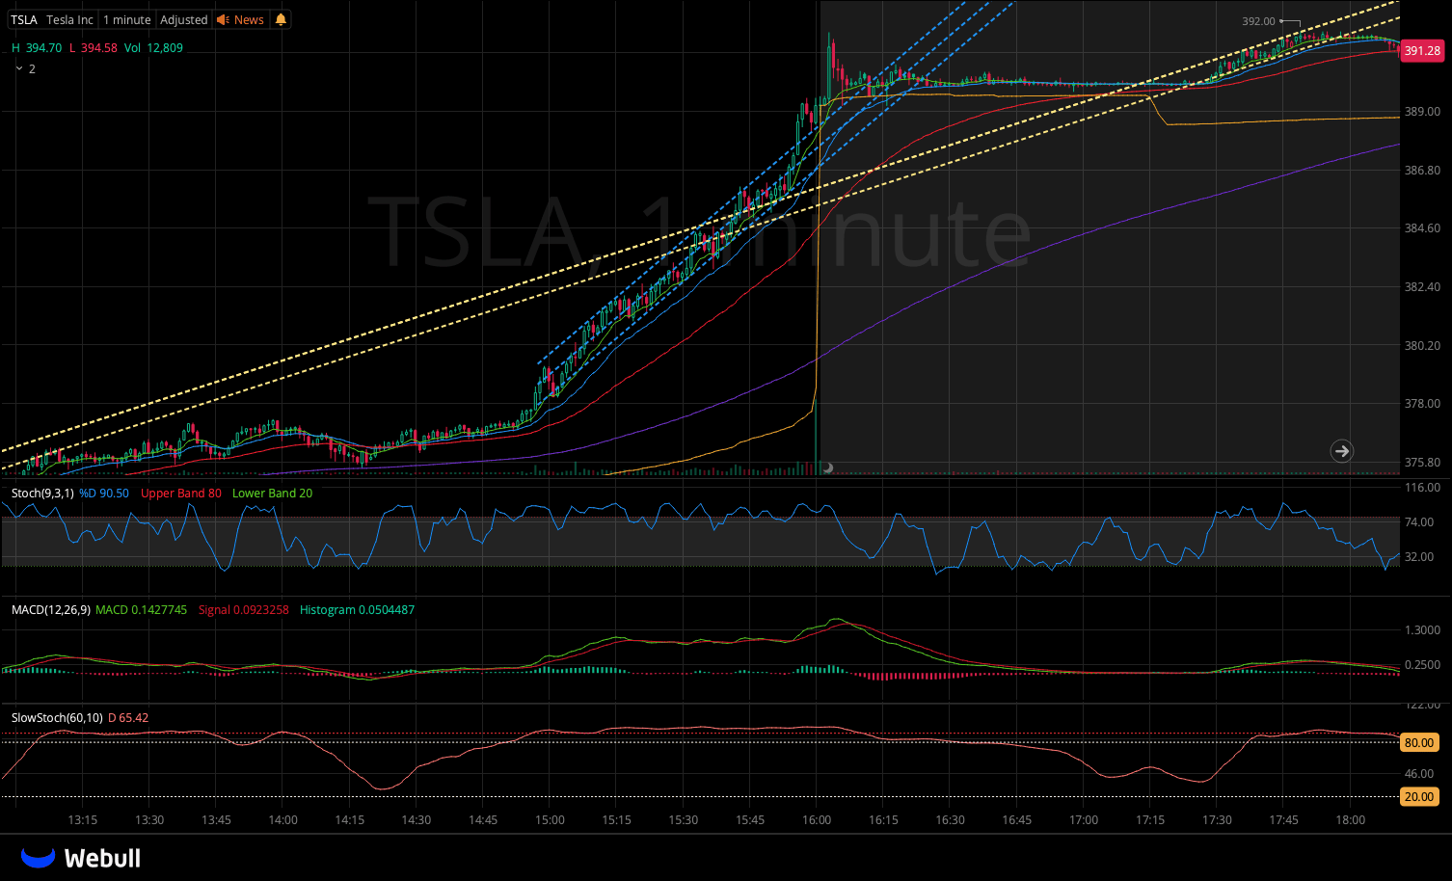This screenshot has width=1452, height=881.
Task: Click the Upper Band 80 label
Action: (x=181, y=493)
